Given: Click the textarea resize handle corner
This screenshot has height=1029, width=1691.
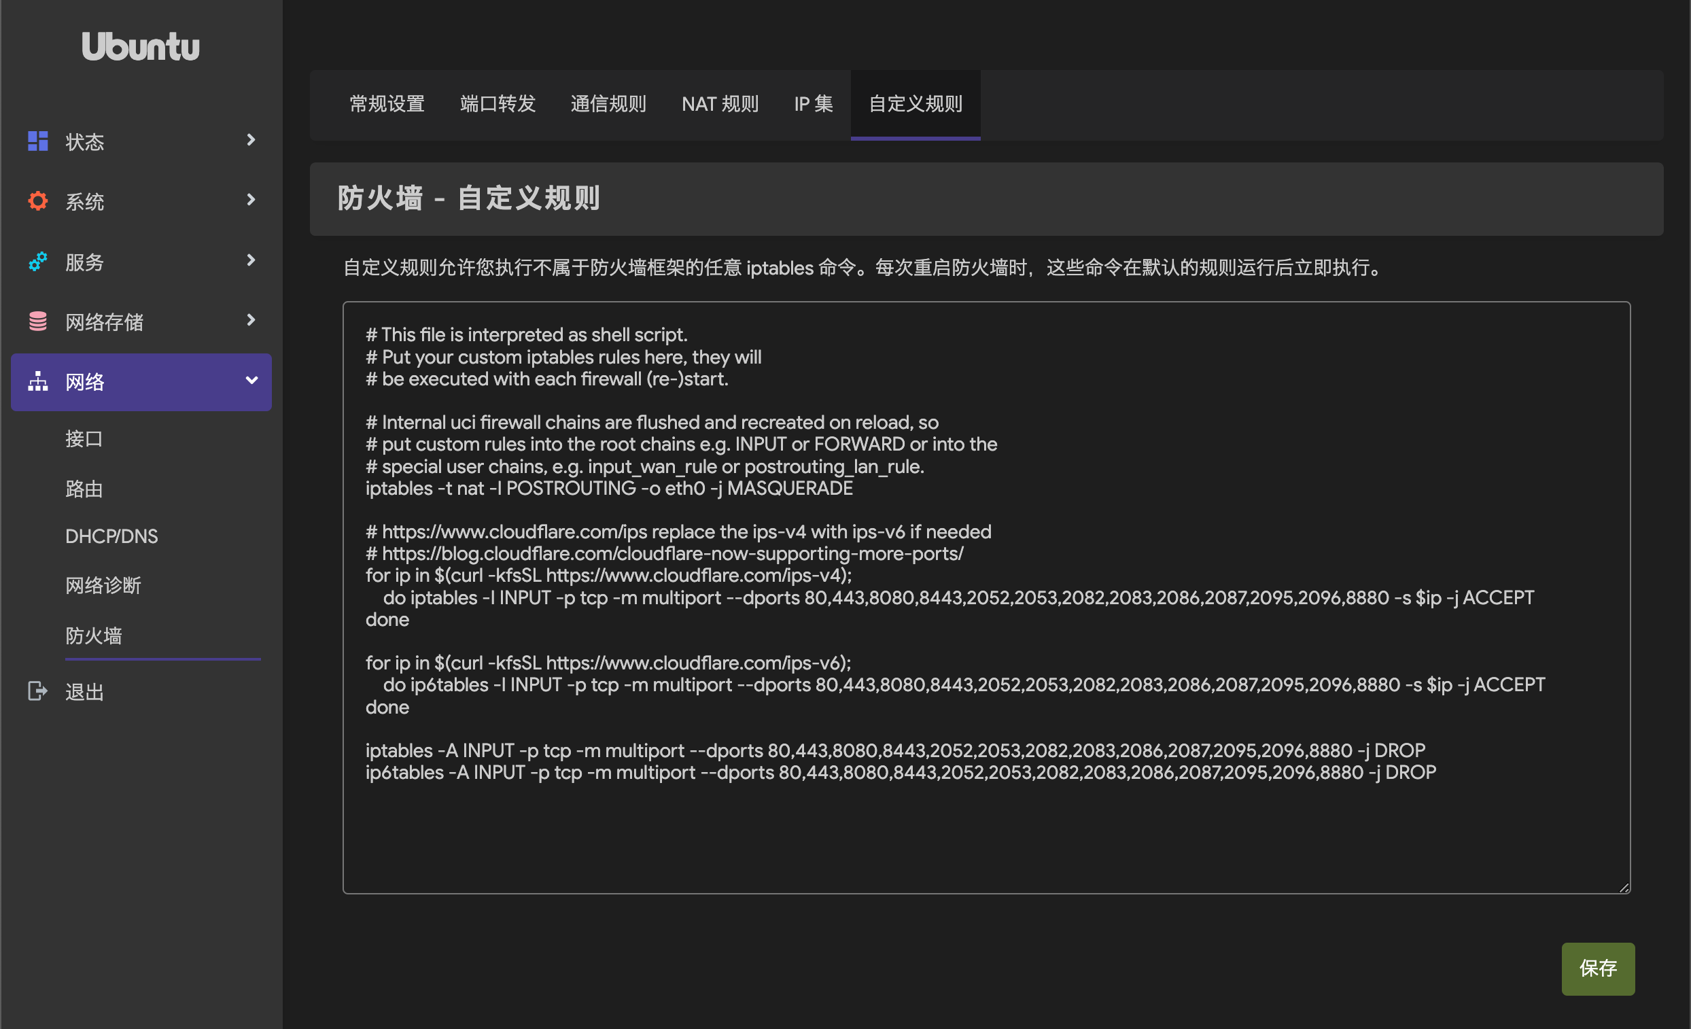Looking at the screenshot, I should 1624,887.
